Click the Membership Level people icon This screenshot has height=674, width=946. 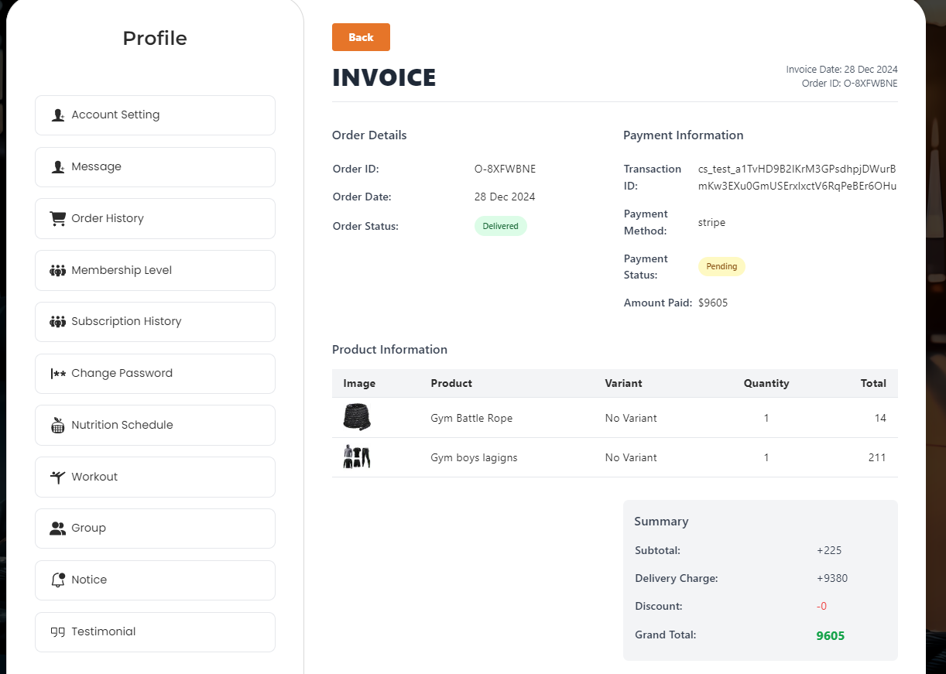(58, 271)
